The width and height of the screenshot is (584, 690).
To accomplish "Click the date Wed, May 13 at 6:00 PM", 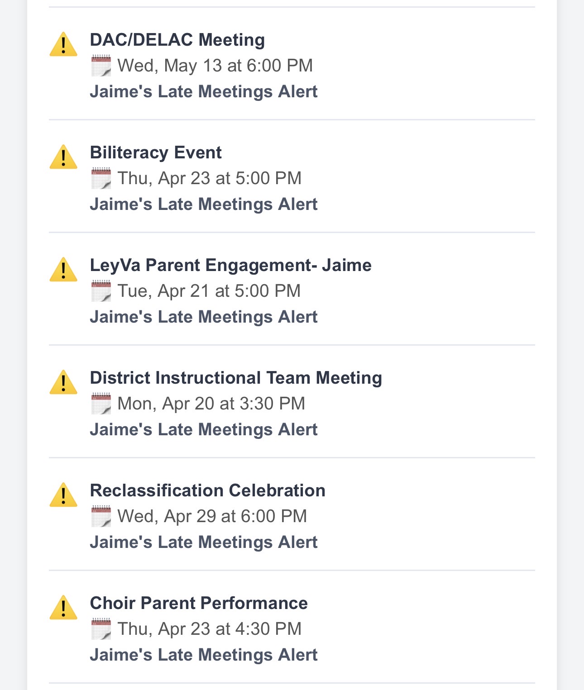I will [x=215, y=65].
